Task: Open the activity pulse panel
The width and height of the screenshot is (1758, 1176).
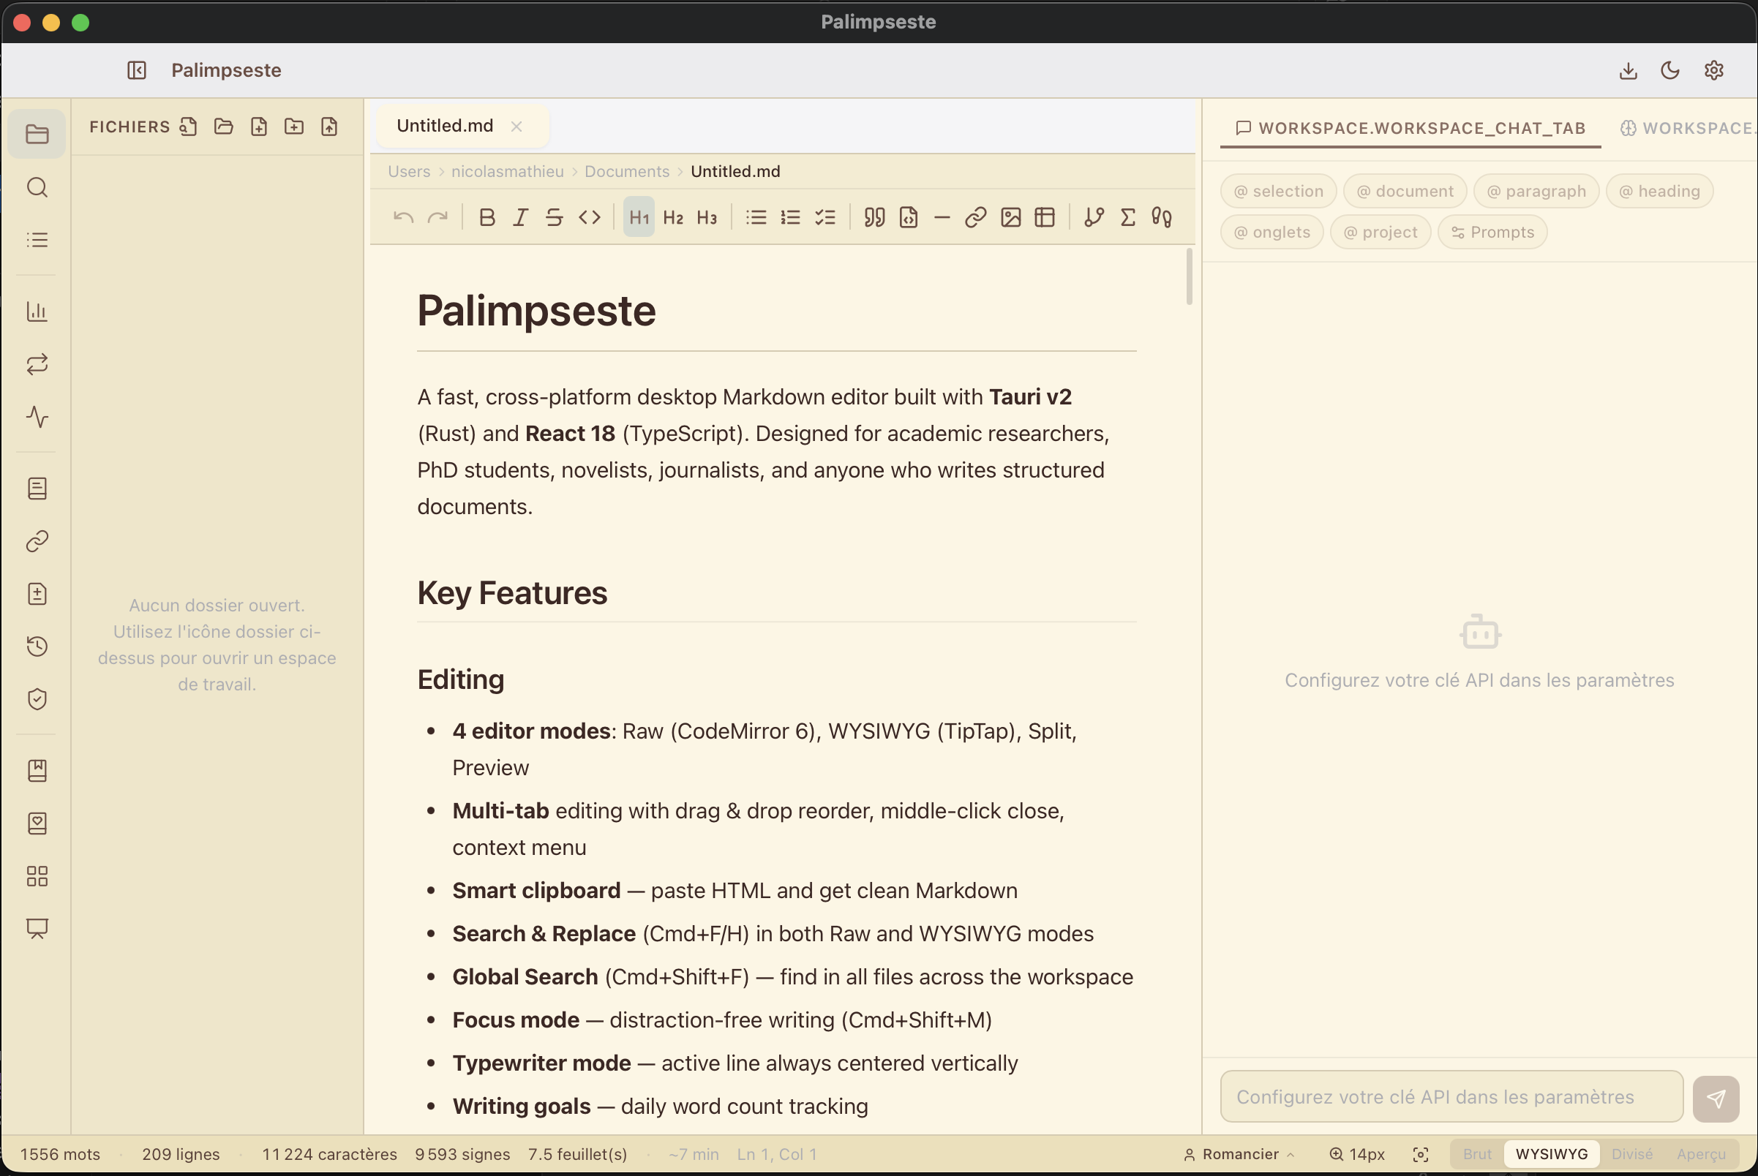Action: tap(37, 417)
